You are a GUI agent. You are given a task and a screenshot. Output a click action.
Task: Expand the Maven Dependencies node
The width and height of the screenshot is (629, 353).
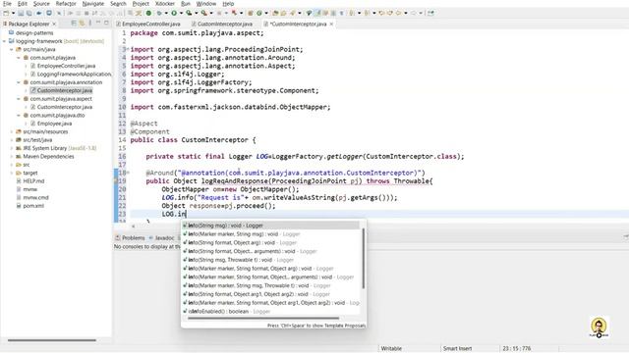click(12, 156)
